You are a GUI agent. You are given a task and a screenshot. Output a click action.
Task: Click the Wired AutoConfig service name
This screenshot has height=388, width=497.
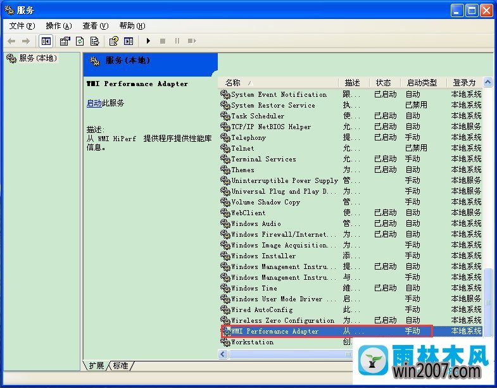262,310
